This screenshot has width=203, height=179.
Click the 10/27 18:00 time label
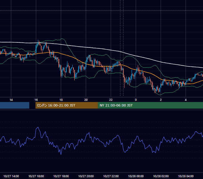[x=61, y=176]
